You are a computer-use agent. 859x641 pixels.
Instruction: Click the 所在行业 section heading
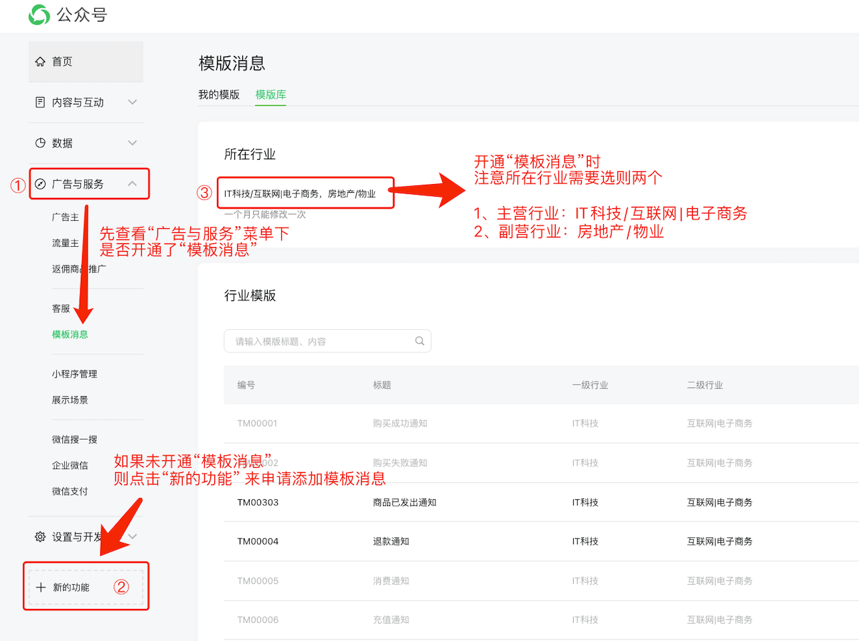click(250, 155)
